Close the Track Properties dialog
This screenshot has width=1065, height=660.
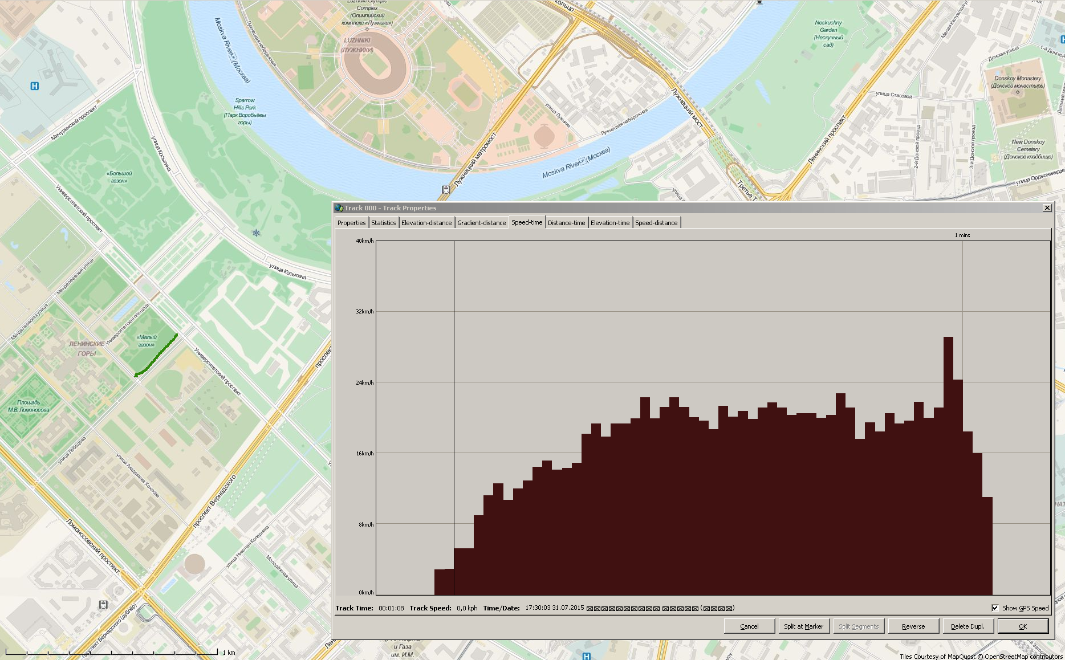click(x=1047, y=208)
